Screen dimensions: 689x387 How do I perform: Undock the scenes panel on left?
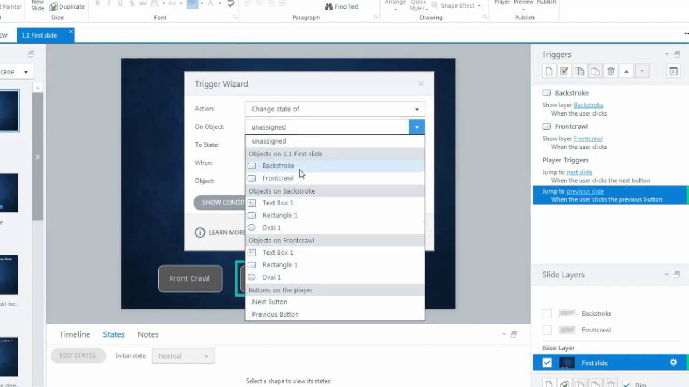coord(31,54)
